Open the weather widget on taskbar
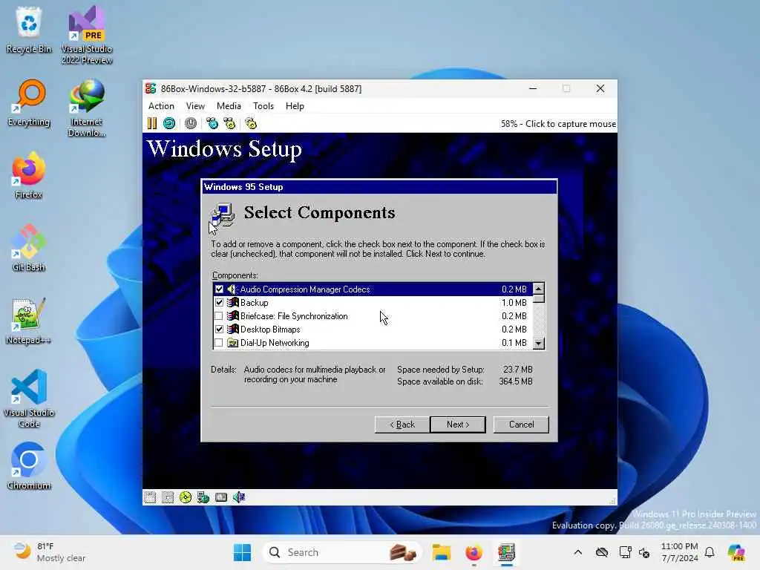The image size is (760, 570). click(50, 552)
